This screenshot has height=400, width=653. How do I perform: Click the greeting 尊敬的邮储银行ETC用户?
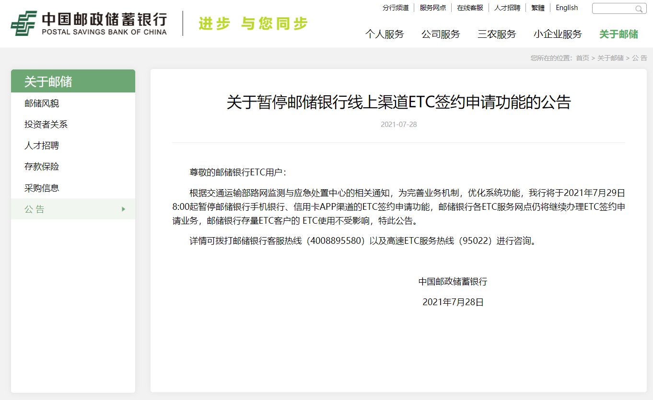(238, 172)
